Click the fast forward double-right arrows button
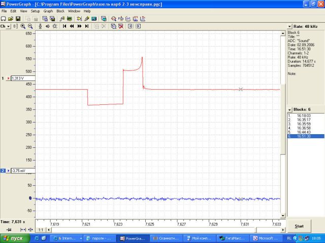 [x=79, y=26]
